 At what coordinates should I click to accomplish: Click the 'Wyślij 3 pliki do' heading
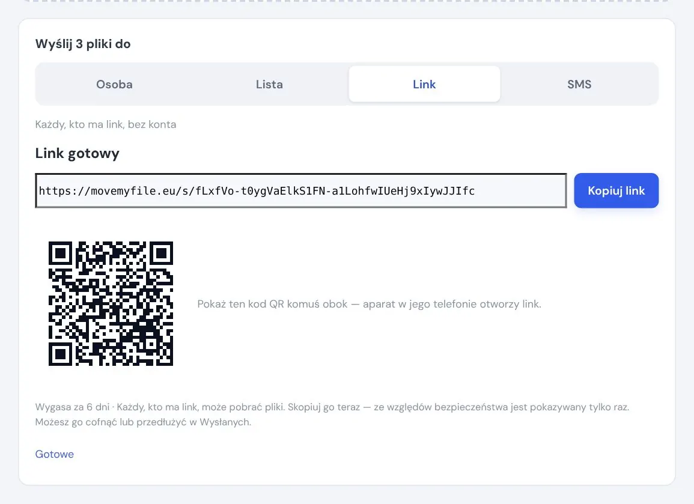(x=83, y=44)
